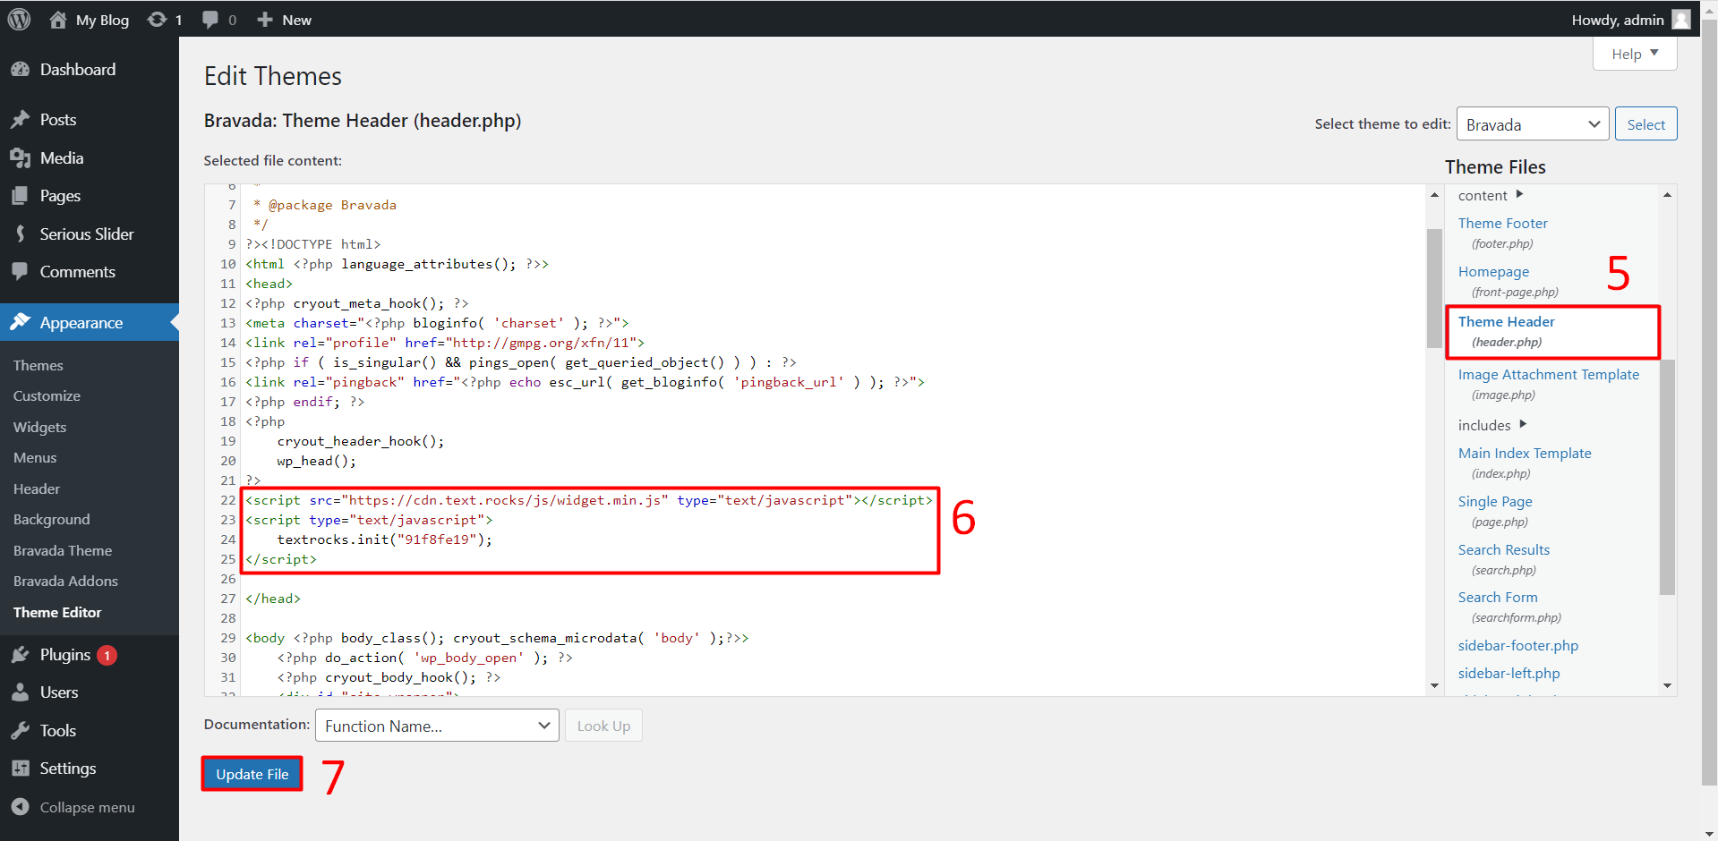
Task: Open the Select theme to edit dropdown
Action: 1532,124
